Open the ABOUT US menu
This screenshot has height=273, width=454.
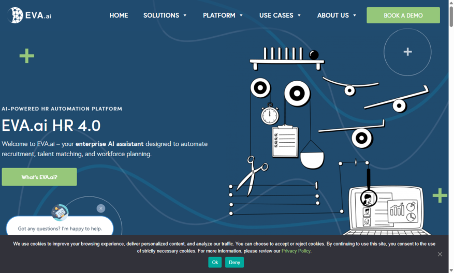[333, 16]
